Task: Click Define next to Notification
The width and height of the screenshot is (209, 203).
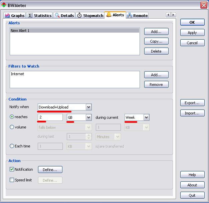Action: (x=50, y=170)
